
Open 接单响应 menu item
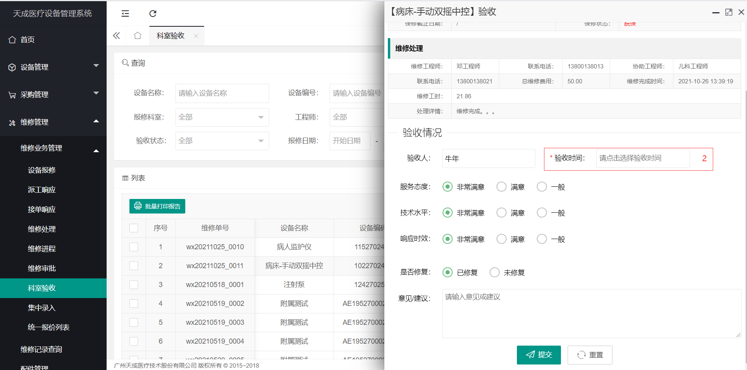53,210
